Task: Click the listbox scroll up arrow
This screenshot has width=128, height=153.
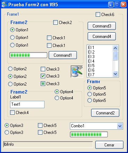Action: click(115, 48)
